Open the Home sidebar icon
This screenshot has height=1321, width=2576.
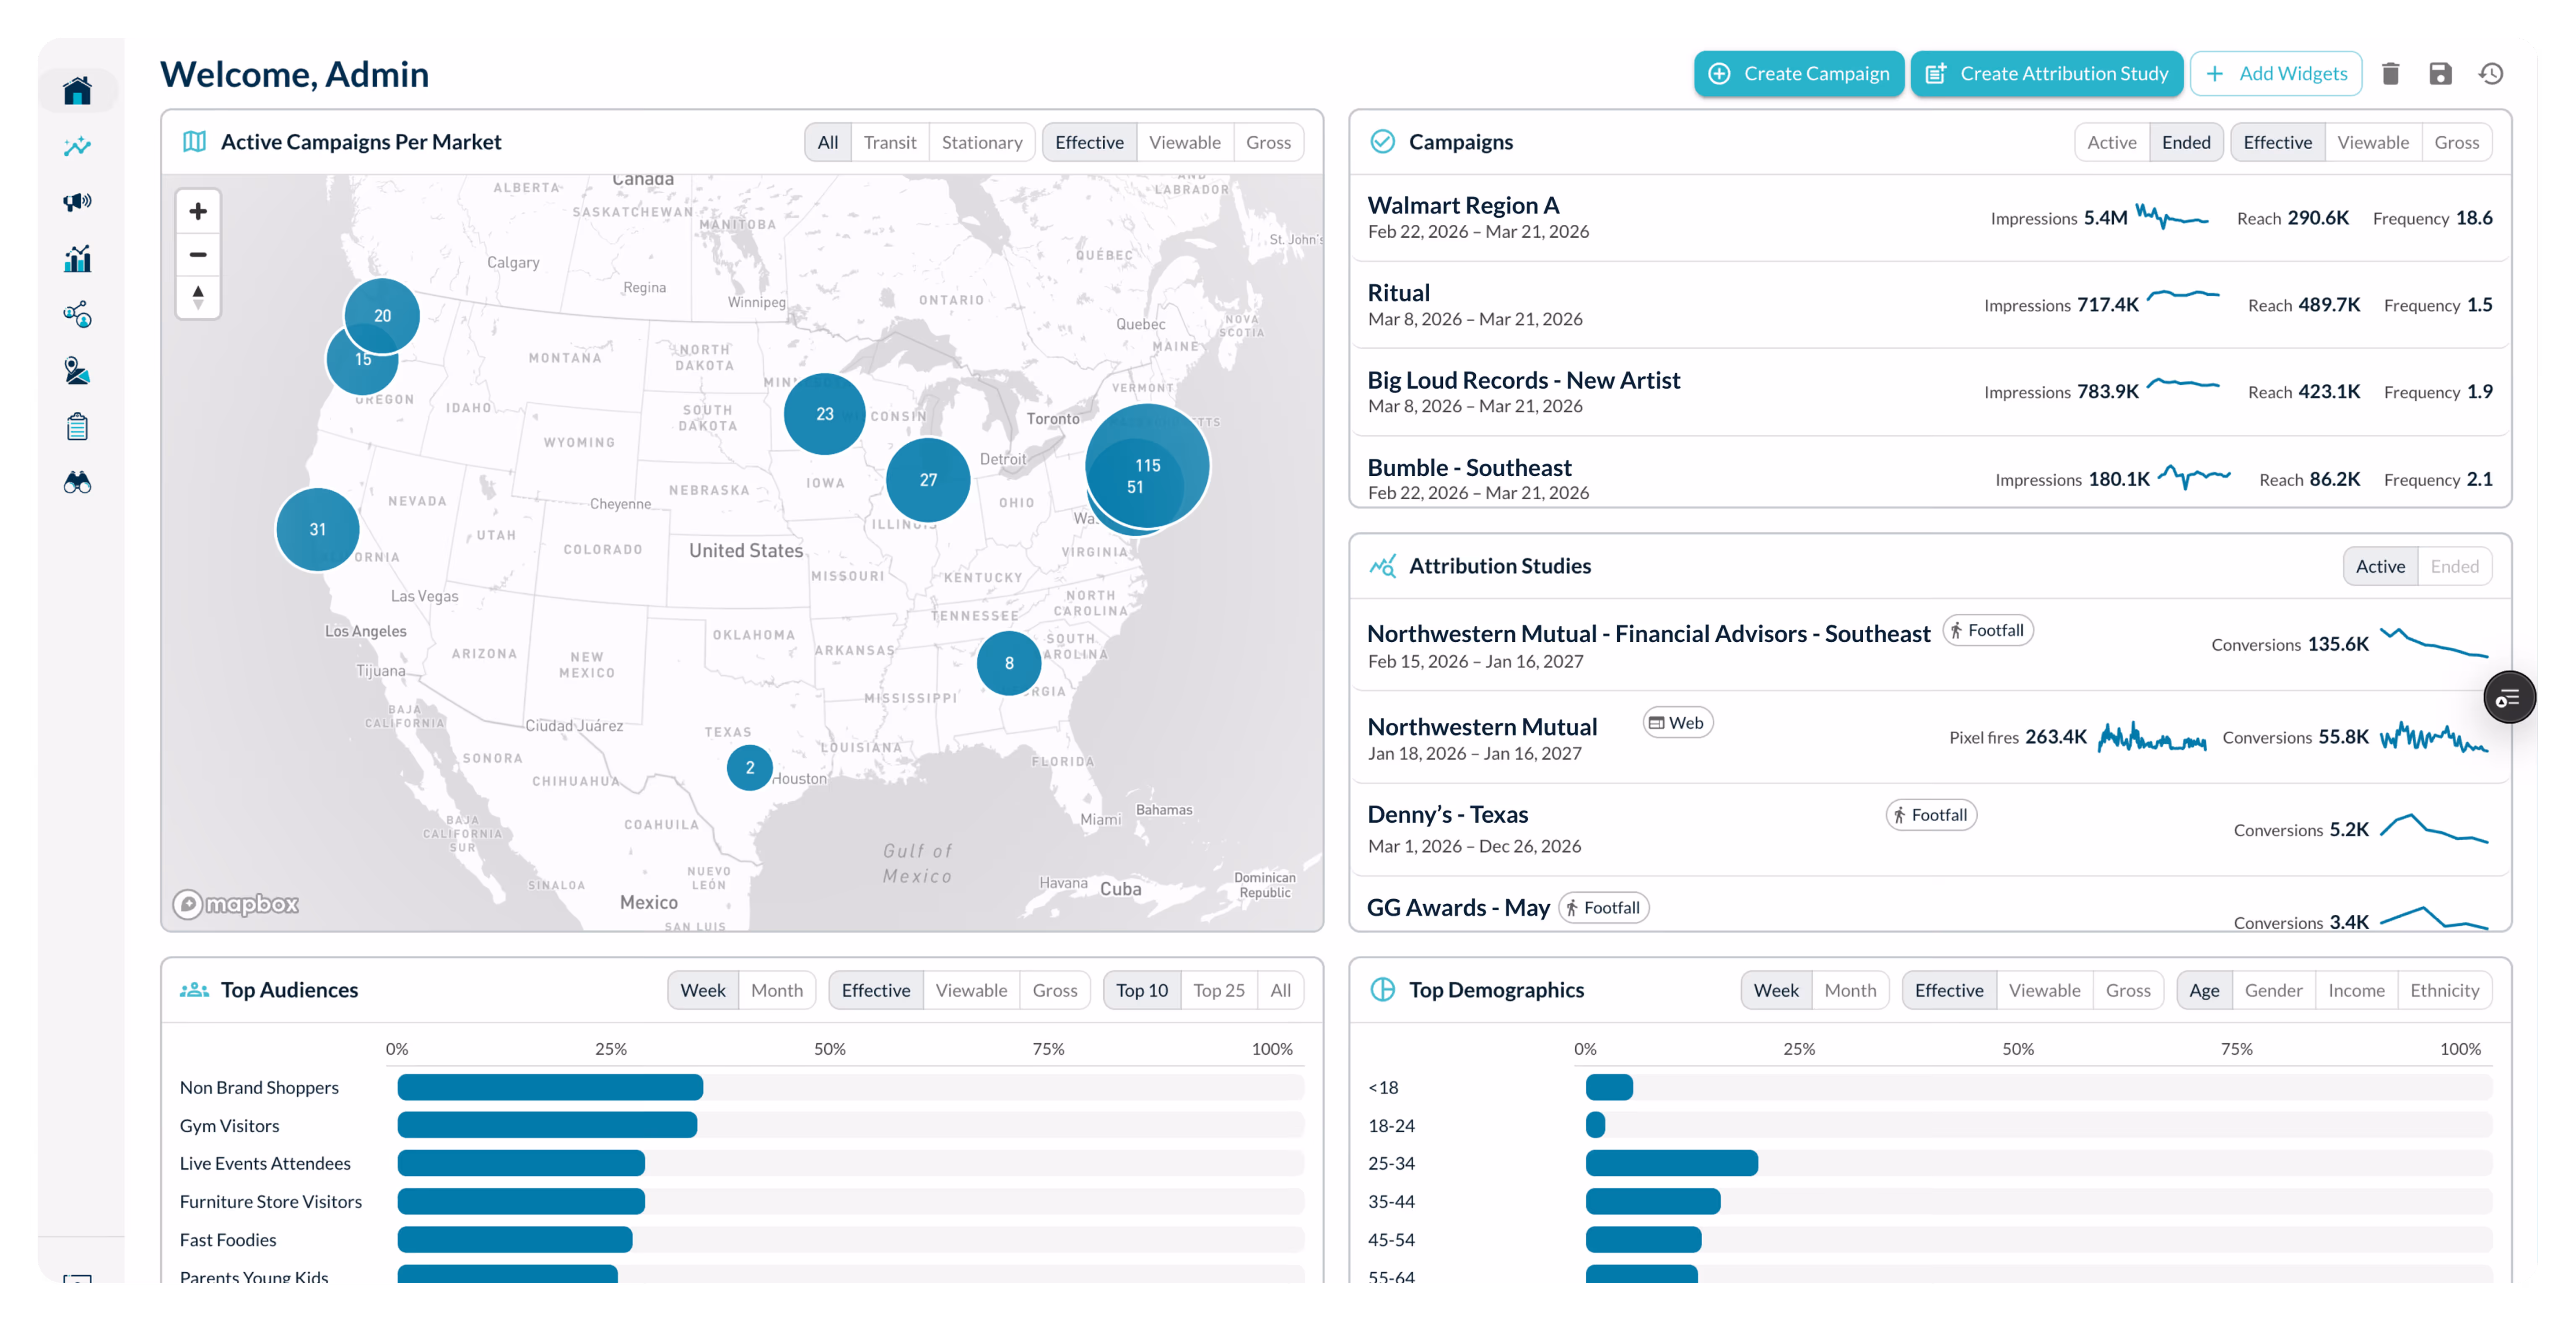click(77, 91)
